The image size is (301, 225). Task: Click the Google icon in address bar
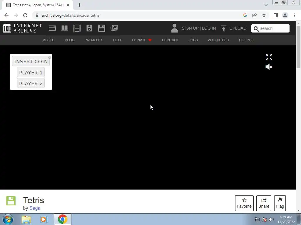[x=245, y=15]
